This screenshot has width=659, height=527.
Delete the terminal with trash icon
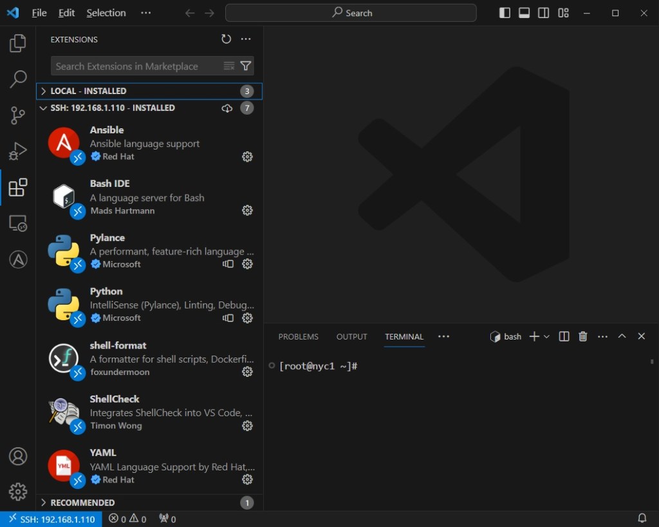(583, 336)
